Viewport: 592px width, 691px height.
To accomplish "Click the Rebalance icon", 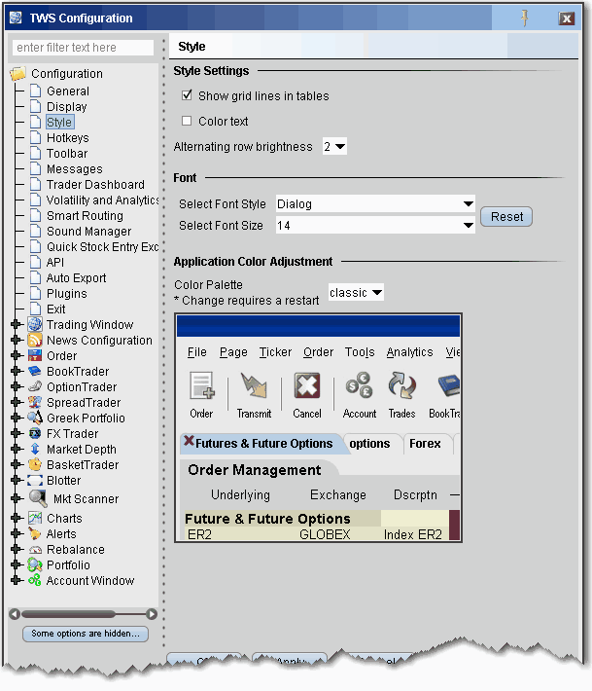I will point(35,550).
